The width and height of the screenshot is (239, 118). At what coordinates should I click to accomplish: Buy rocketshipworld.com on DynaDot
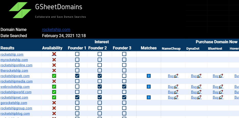click(x=196, y=92)
